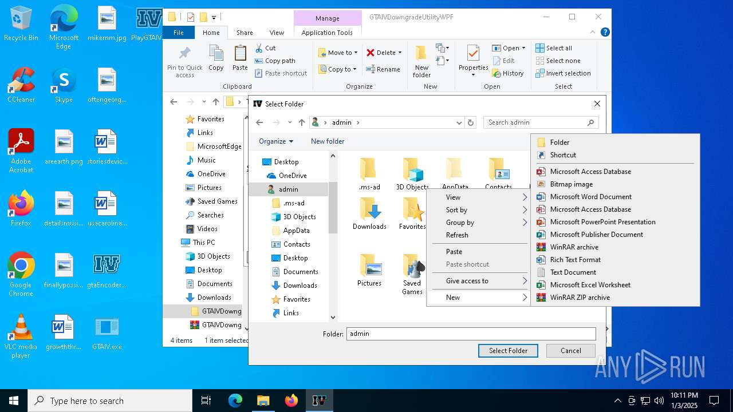
Task: Open the Recycle Bin desktop icon
Action: coord(21,24)
